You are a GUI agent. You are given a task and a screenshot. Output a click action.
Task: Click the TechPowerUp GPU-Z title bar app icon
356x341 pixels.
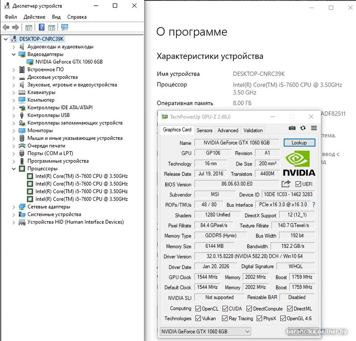click(164, 117)
